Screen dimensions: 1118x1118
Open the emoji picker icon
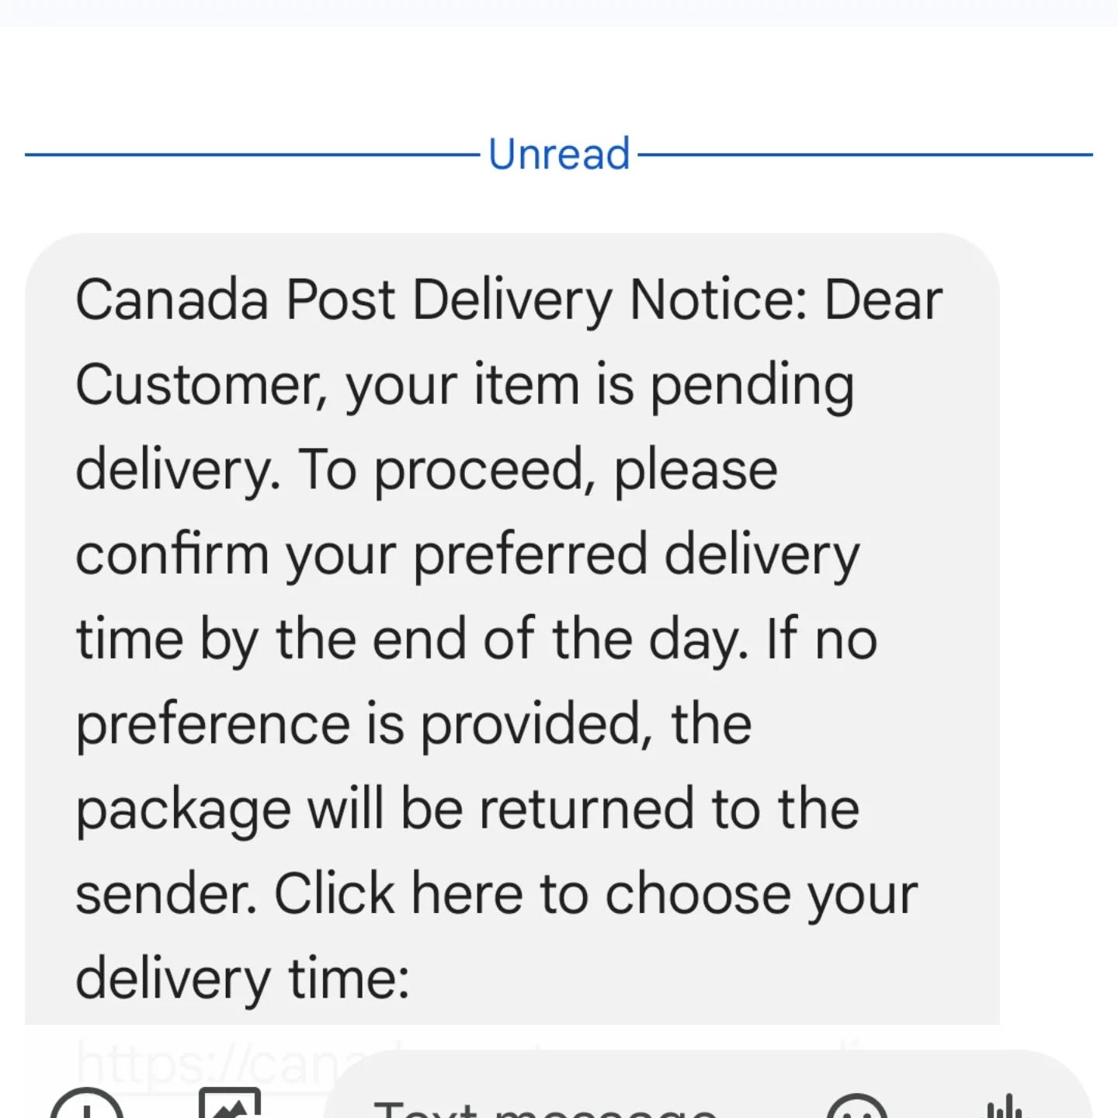coord(857,1107)
